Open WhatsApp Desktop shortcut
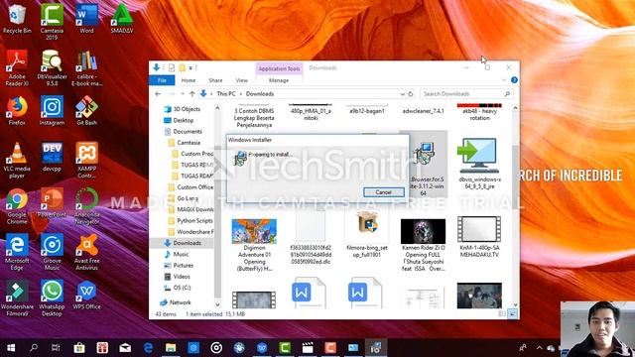Screen dimensions: 635x357 (52, 298)
